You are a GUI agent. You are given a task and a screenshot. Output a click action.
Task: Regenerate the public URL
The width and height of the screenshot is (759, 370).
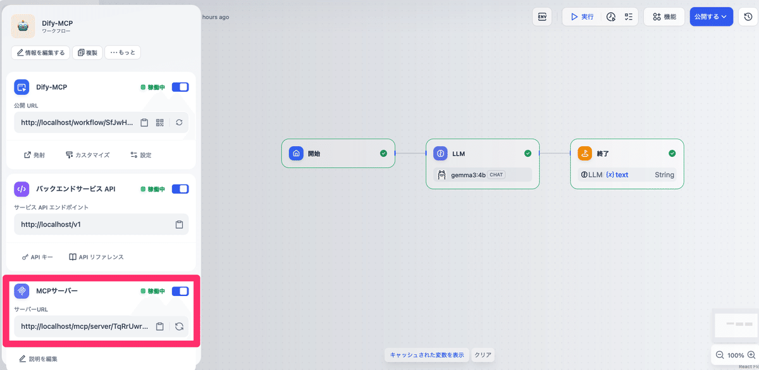coord(179,123)
